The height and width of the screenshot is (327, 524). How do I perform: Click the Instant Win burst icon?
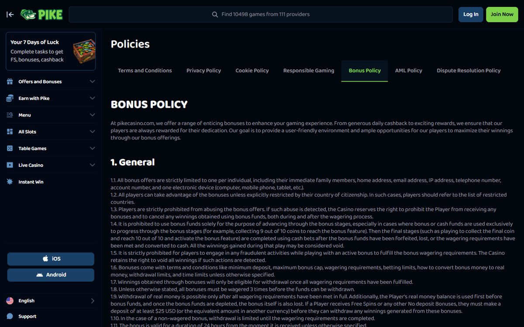click(10, 182)
